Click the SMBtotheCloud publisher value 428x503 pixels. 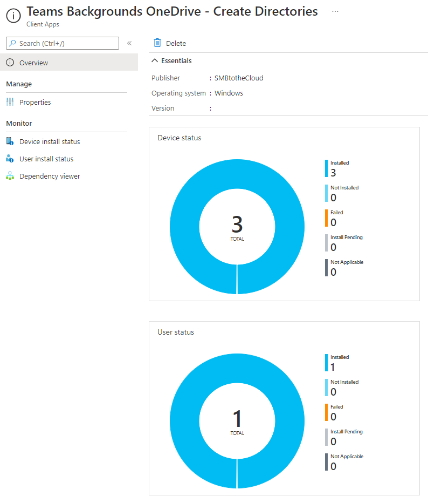coord(239,78)
